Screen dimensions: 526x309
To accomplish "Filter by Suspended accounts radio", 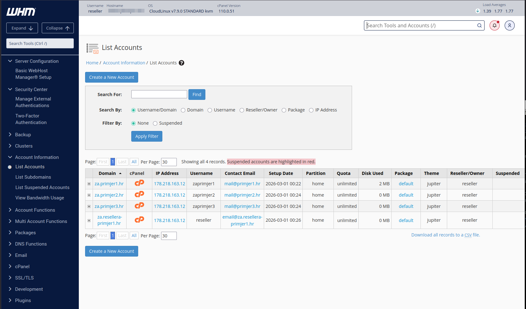I will pos(155,123).
